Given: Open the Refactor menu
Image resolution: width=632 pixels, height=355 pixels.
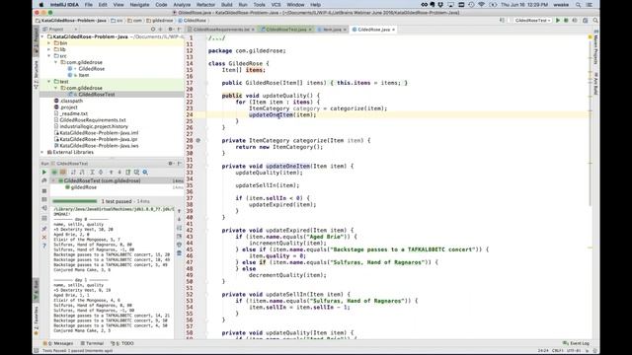Looking at the screenshot, I should click(205, 4).
